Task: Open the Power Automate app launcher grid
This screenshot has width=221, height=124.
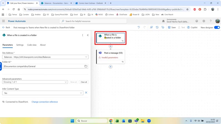Action: point(3,21)
